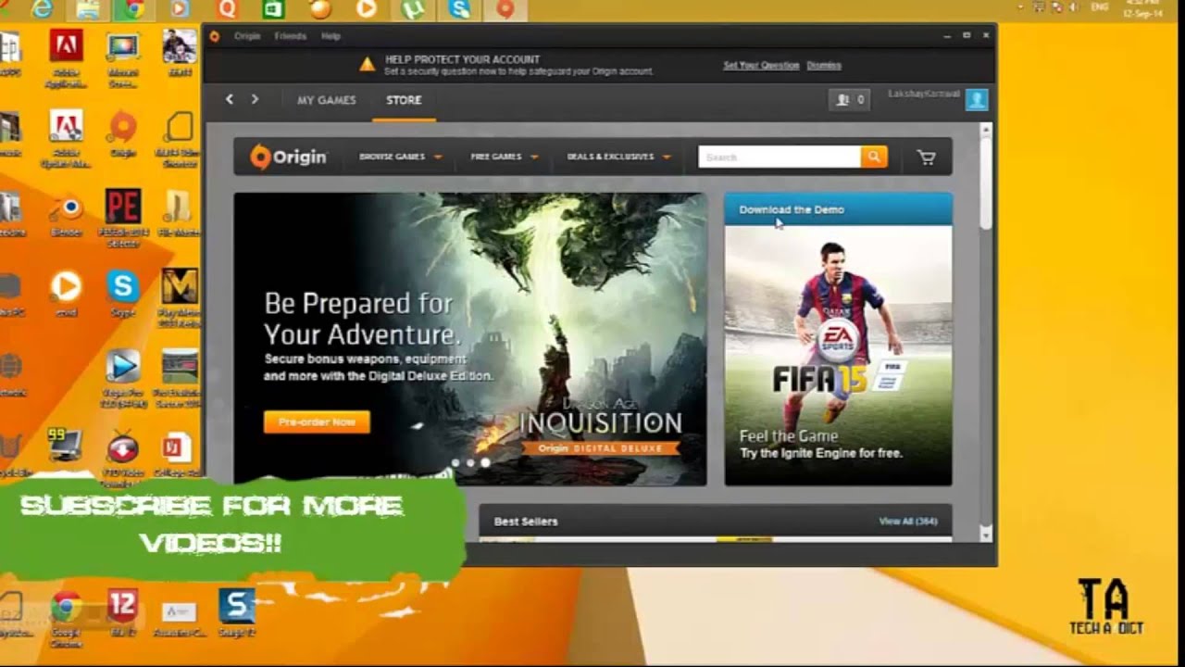The width and height of the screenshot is (1185, 667).
Task: Open the Snagit 12 desktop shortcut
Action: click(x=236, y=613)
